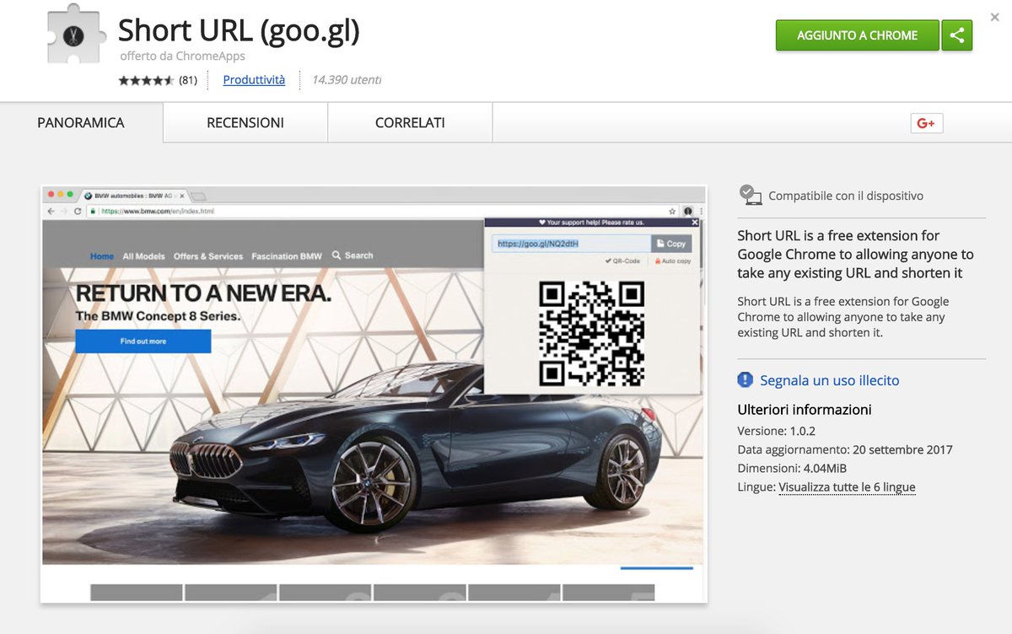Click the Copy button in screenshot popup
Screen dimensions: 1012x634
tap(671, 244)
